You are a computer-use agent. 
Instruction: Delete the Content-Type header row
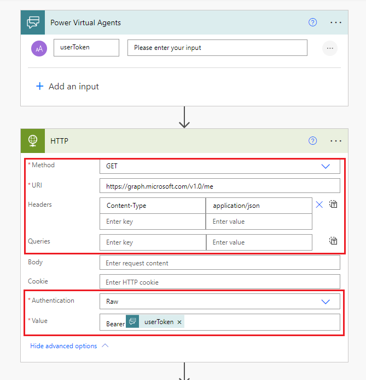click(319, 205)
